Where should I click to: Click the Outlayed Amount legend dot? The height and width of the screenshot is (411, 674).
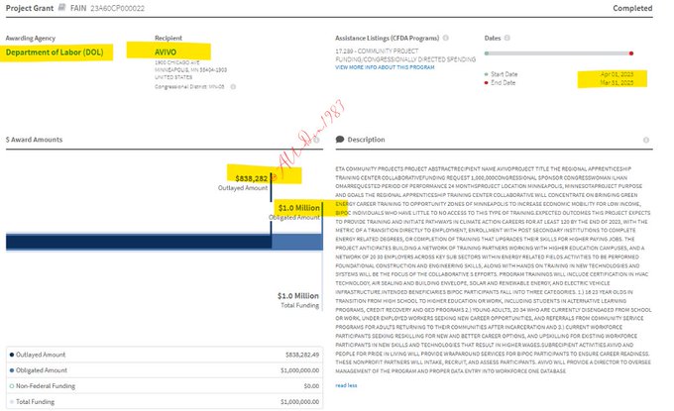pos(11,354)
